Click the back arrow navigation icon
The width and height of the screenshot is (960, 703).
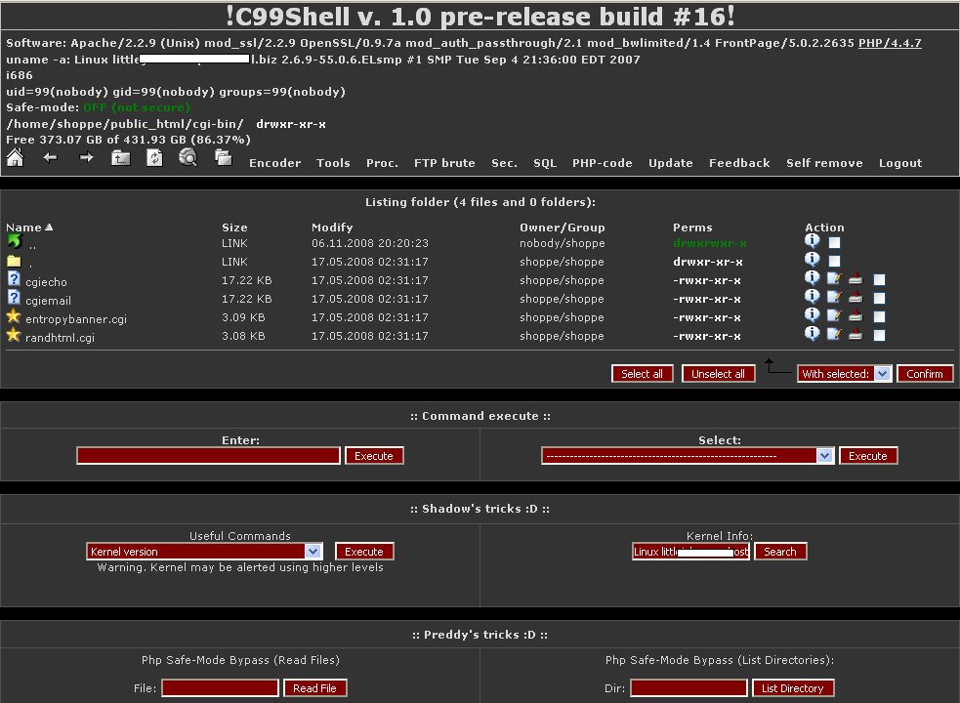tap(50, 158)
